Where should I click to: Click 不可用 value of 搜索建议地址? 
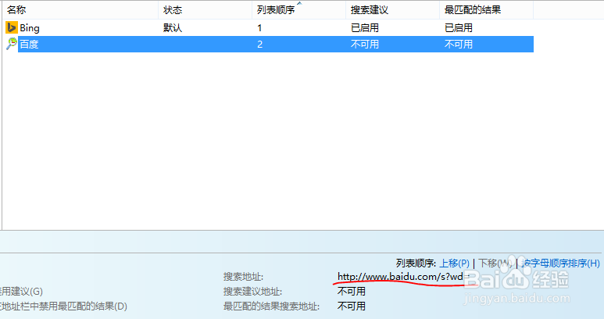(352, 291)
